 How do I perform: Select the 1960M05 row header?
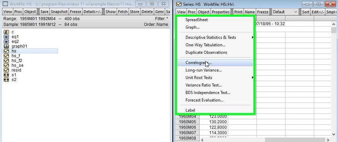pyautogui.click(x=188, y=122)
